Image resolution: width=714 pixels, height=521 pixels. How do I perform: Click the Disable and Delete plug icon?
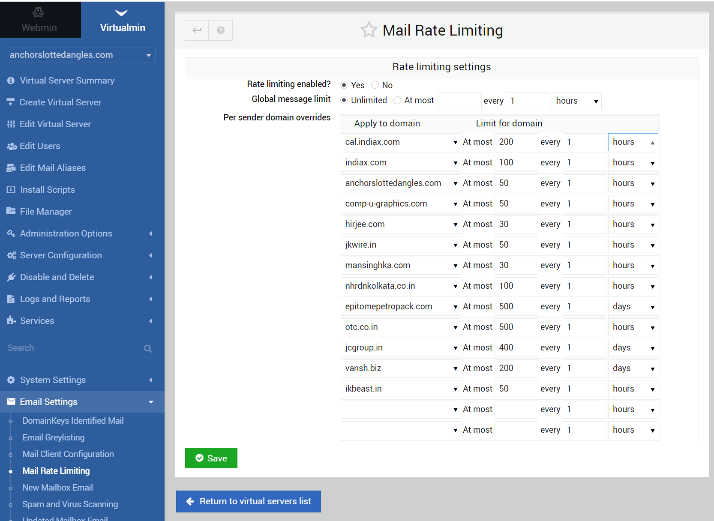pos(12,277)
